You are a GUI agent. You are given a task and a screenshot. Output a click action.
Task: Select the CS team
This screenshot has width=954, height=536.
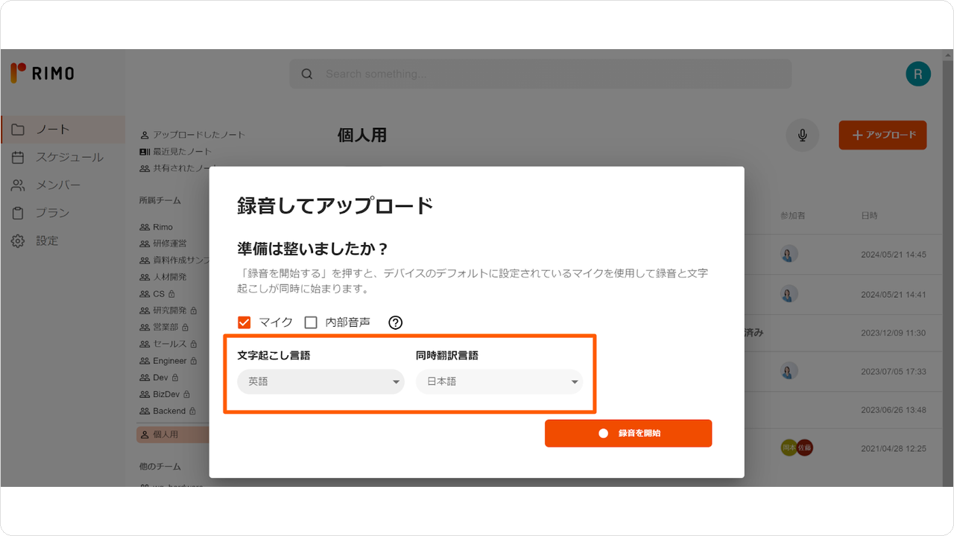(157, 294)
